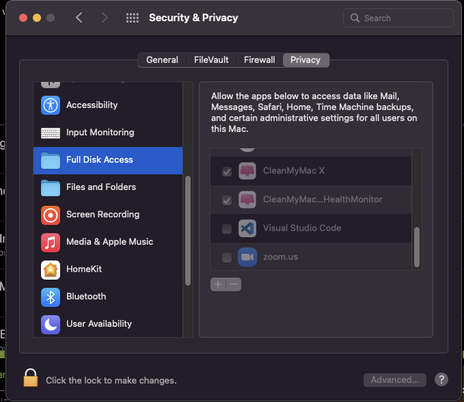
Task: Open the Firewall tab
Action: click(x=259, y=60)
